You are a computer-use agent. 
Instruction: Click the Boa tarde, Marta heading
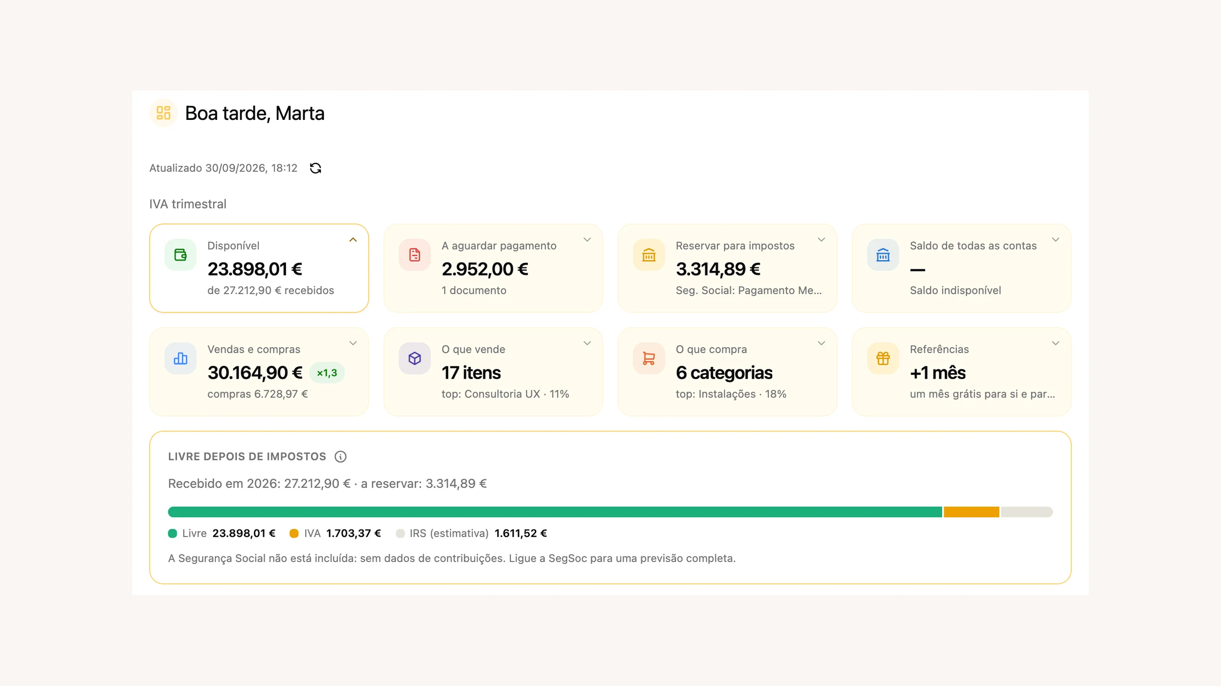254,113
